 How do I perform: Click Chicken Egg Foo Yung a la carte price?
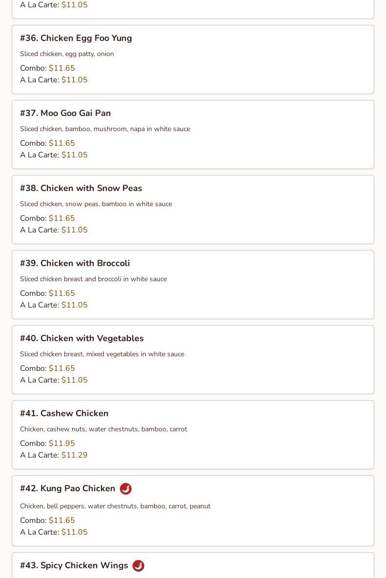(x=75, y=80)
